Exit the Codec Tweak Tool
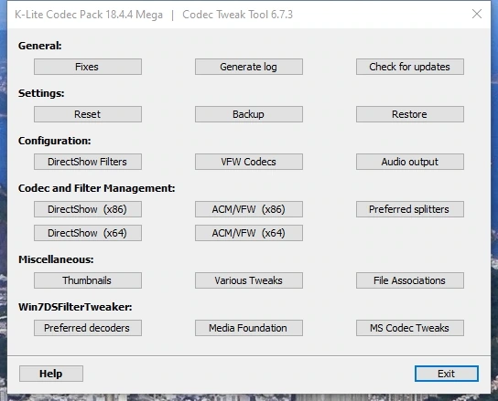Image resolution: width=498 pixels, height=401 pixels. pyautogui.click(x=446, y=374)
